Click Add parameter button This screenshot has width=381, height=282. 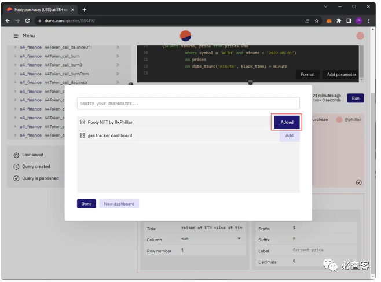(x=341, y=75)
